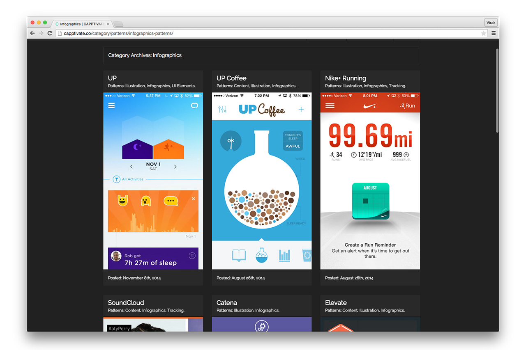Tap the book icon in UP Coffee footer
The image size is (526, 350).
239,255
